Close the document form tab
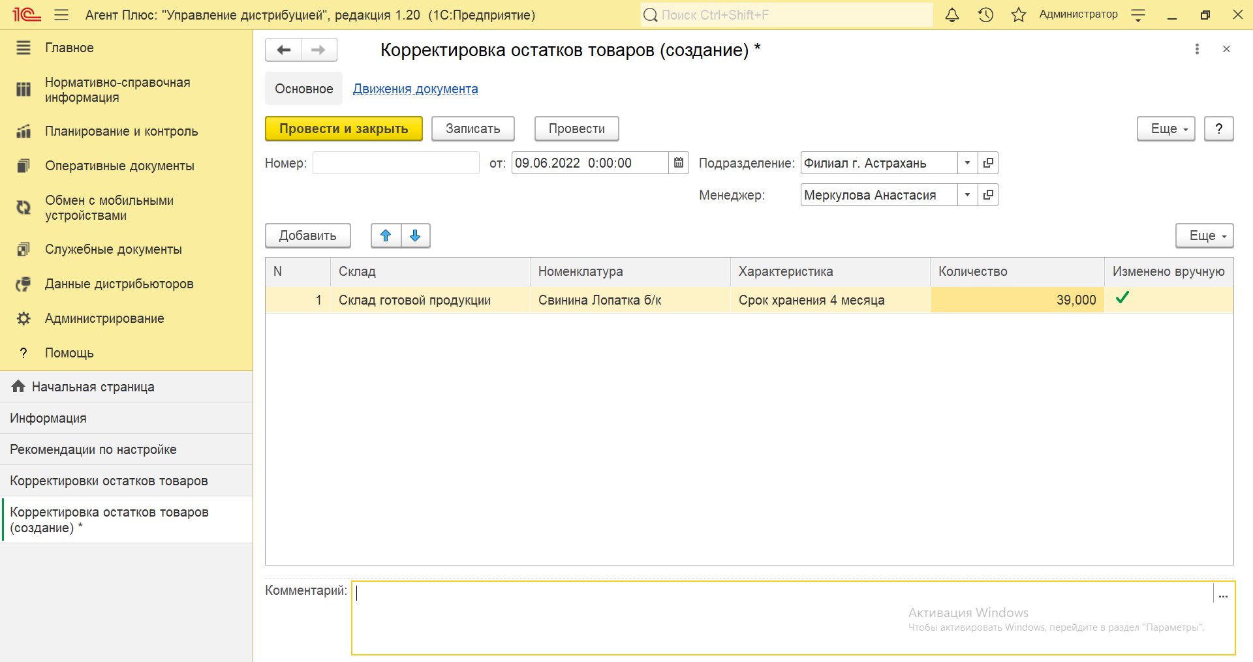This screenshot has width=1253, height=662. click(x=1226, y=49)
